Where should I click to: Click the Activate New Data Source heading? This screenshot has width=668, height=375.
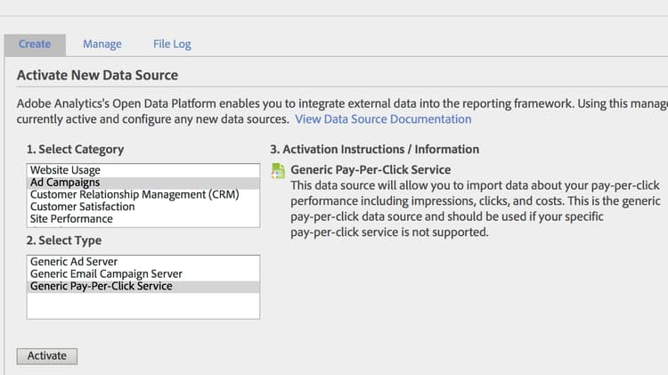(x=97, y=75)
